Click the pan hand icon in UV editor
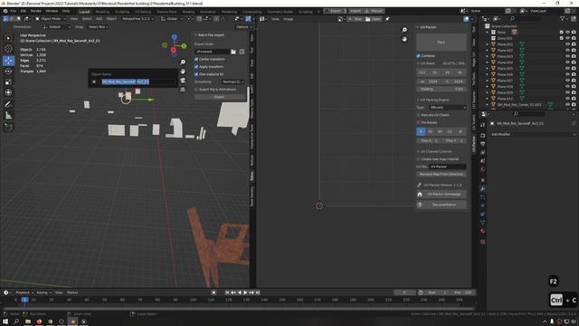Image resolution: width=579 pixels, height=326 pixels. click(x=404, y=39)
